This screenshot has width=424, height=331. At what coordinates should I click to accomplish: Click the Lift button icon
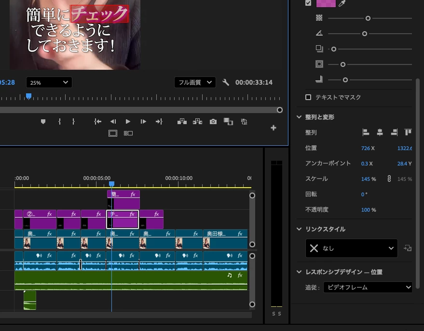[x=182, y=122]
